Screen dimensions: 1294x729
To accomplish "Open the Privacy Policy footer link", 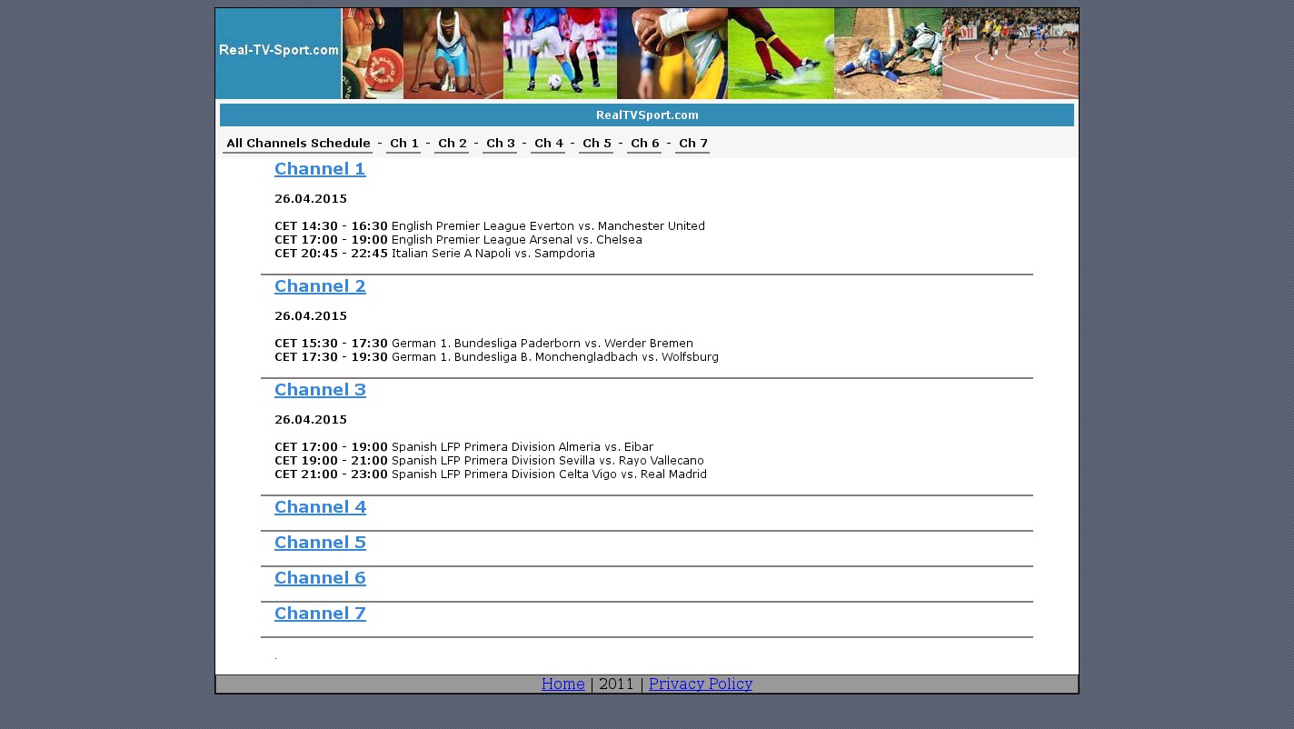I will coord(700,684).
